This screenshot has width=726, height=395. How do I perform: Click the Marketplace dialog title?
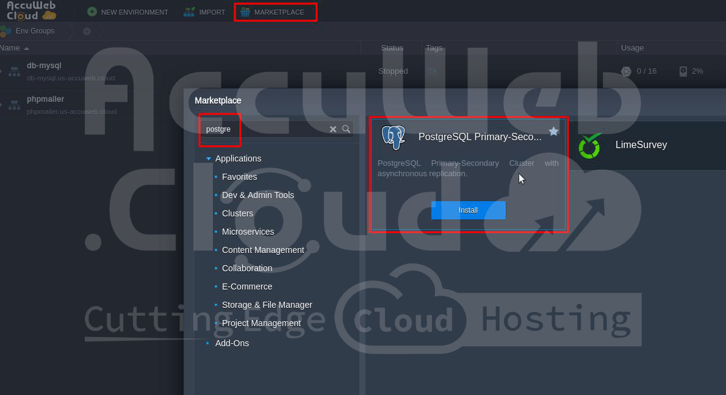218,101
